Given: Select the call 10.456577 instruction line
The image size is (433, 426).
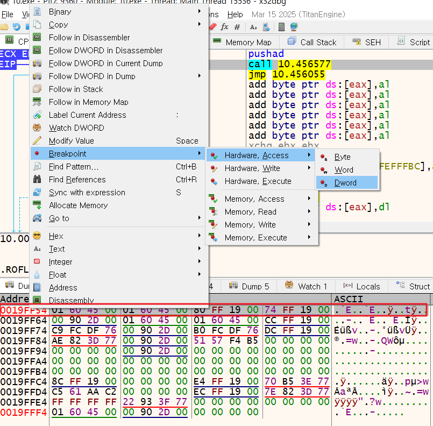Looking at the screenshot, I should pyautogui.click(x=289, y=64).
